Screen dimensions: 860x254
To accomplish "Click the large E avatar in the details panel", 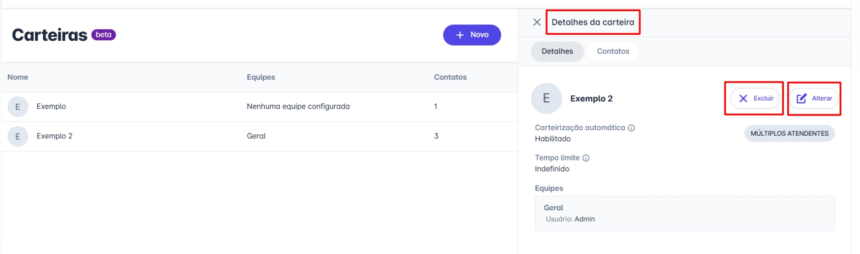I will [x=546, y=99].
